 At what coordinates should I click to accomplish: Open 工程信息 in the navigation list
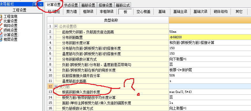click(10, 16)
